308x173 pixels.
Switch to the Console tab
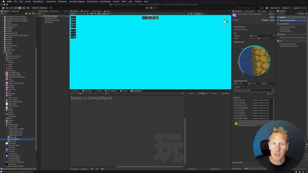pyautogui.click(x=85, y=11)
